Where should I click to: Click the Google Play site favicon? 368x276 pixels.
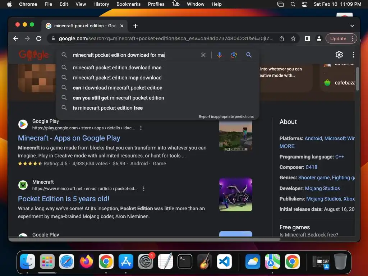[x=23, y=124]
